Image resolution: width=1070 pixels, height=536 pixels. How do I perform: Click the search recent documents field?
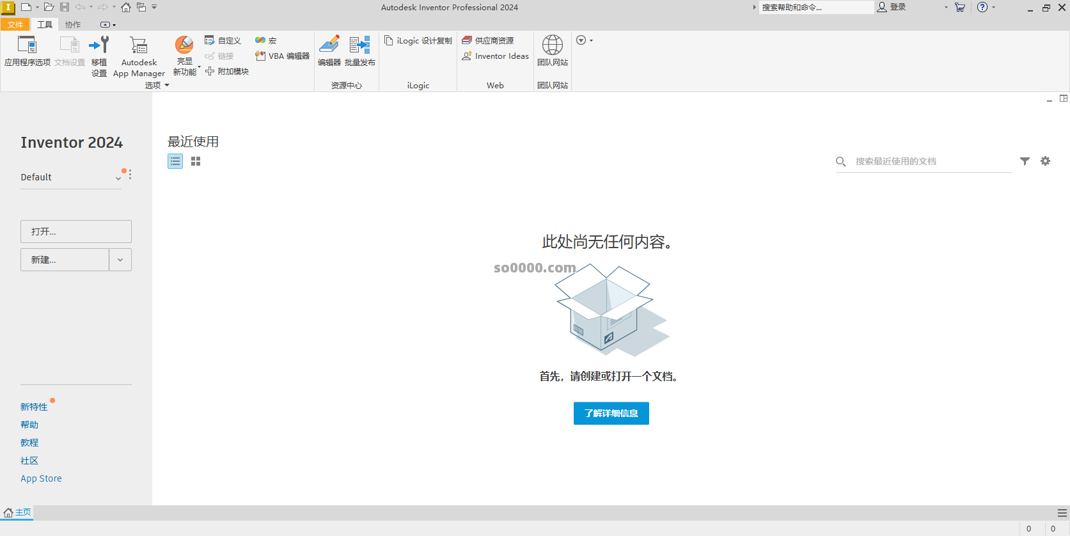coord(931,161)
